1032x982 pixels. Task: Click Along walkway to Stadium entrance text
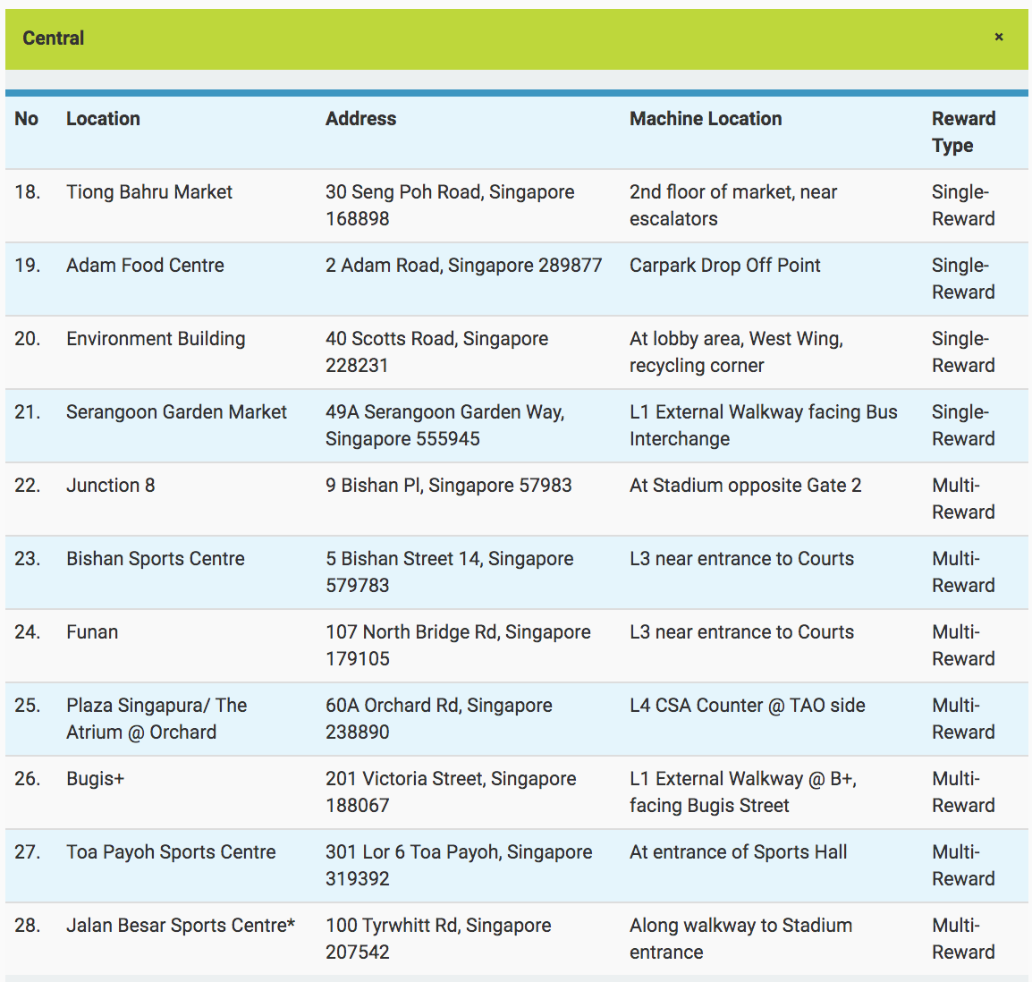[x=740, y=938]
